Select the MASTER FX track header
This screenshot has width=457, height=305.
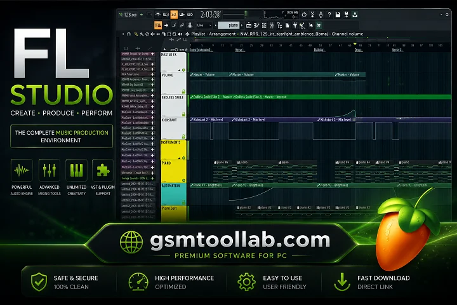click(x=174, y=62)
